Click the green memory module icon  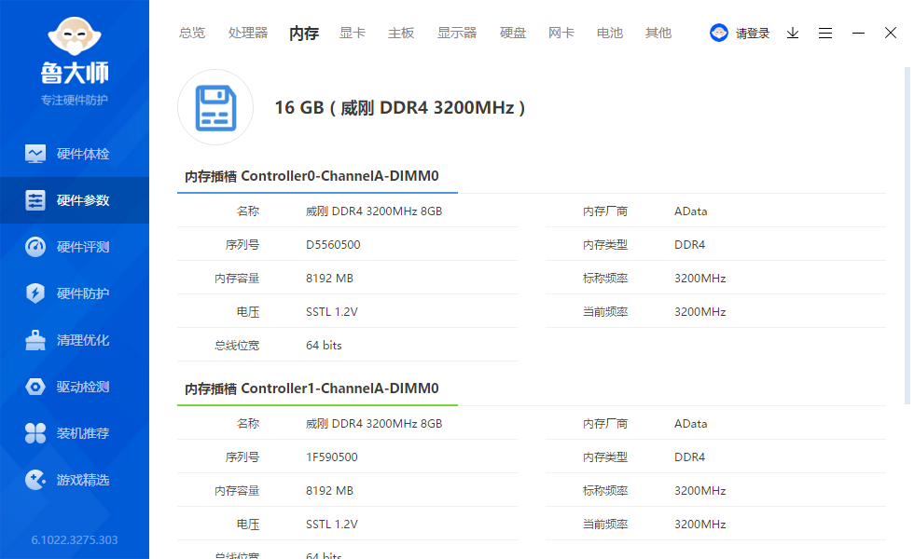click(215, 107)
